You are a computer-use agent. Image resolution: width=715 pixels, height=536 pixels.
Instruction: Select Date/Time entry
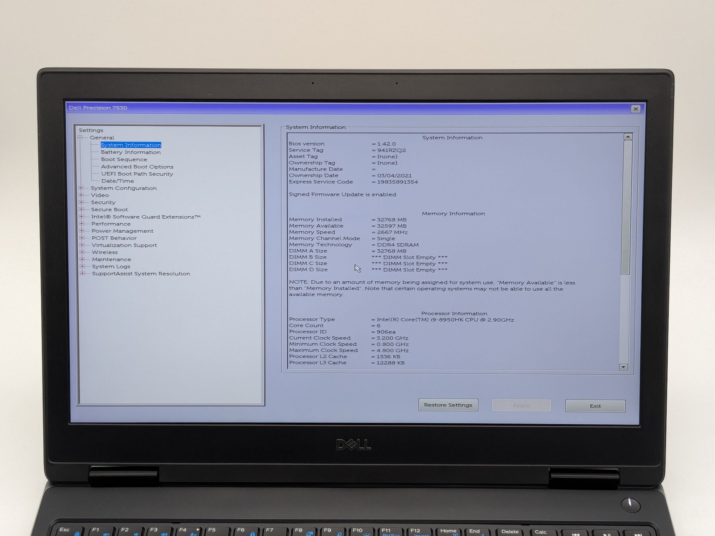[118, 181]
